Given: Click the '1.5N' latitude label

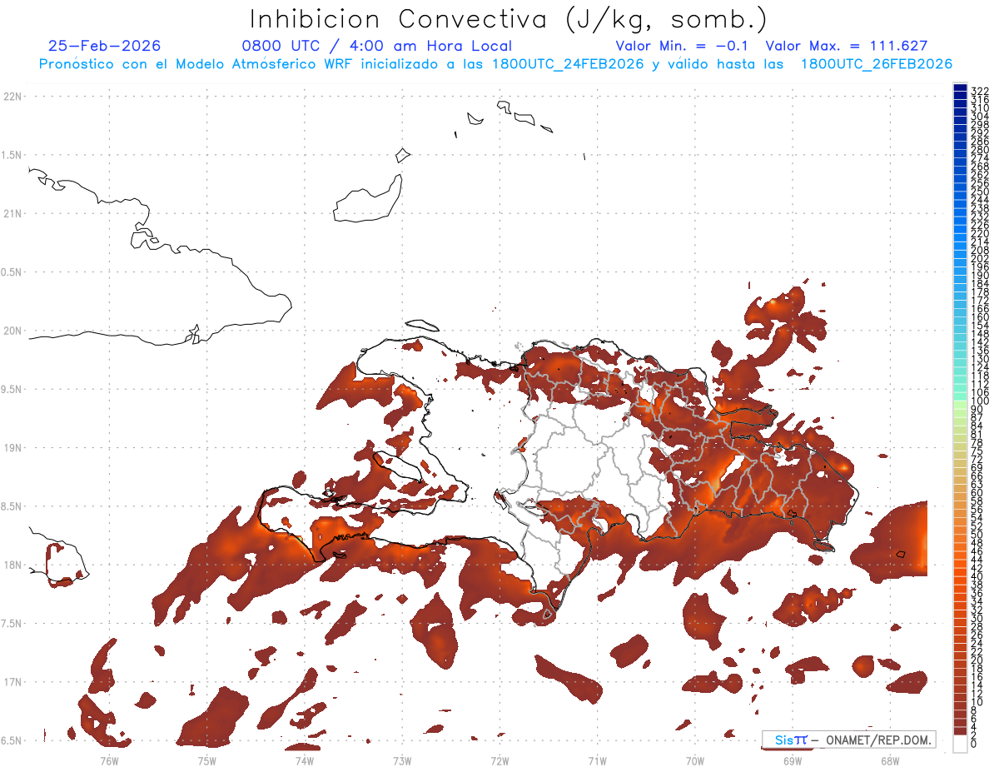Looking at the screenshot, I should click(x=12, y=155).
